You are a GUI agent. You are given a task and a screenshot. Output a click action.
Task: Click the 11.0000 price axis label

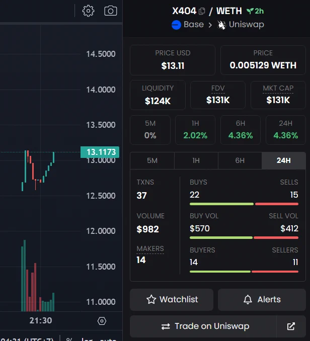[x=101, y=302]
